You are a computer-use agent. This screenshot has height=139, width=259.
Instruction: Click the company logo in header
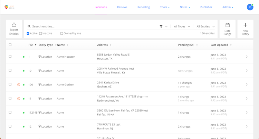10,7
